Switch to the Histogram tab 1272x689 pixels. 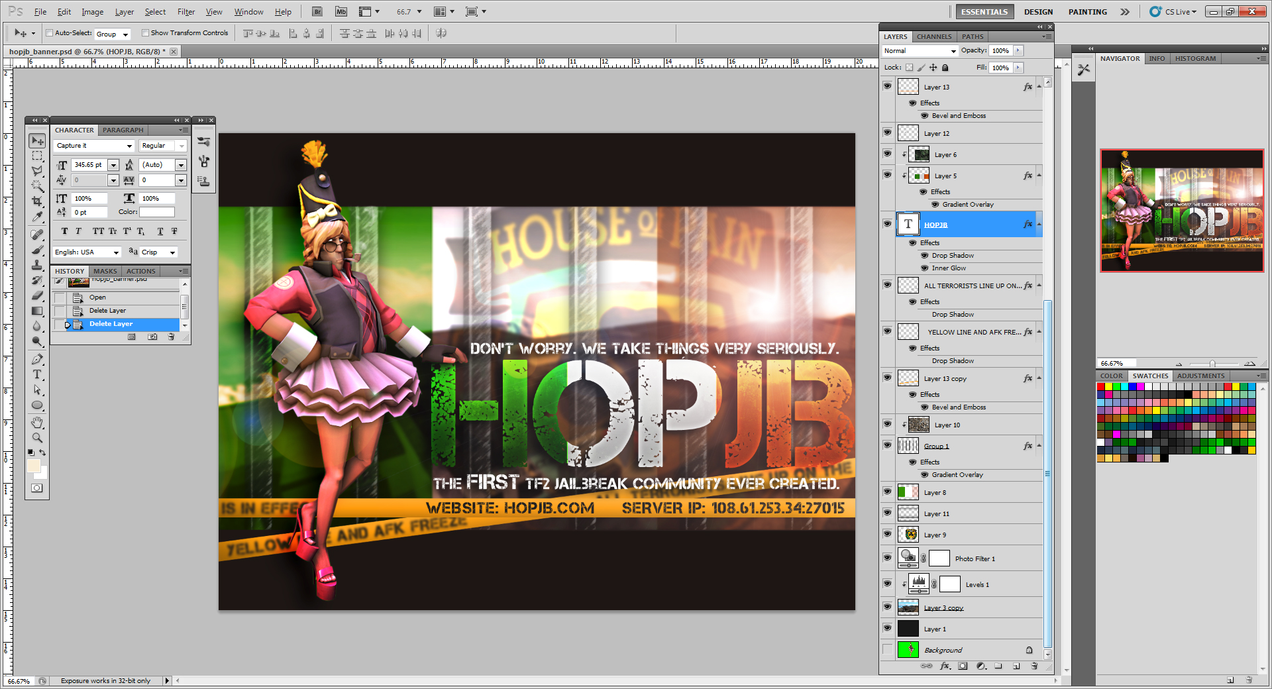pos(1195,58)
